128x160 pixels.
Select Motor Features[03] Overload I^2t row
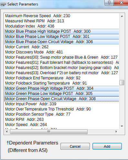coord(62,73)
